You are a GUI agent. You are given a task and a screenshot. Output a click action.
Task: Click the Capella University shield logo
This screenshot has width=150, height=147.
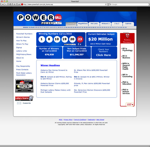pyautogui.click(x=127, y=36)
